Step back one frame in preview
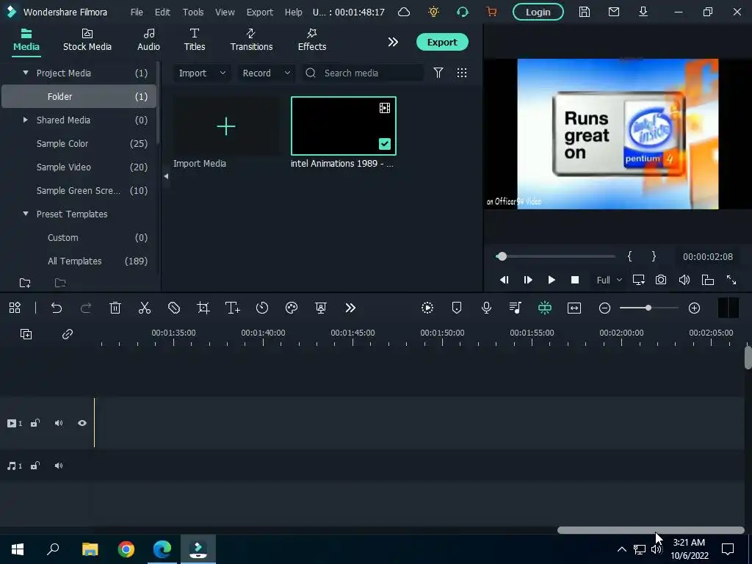 point(504,280)
